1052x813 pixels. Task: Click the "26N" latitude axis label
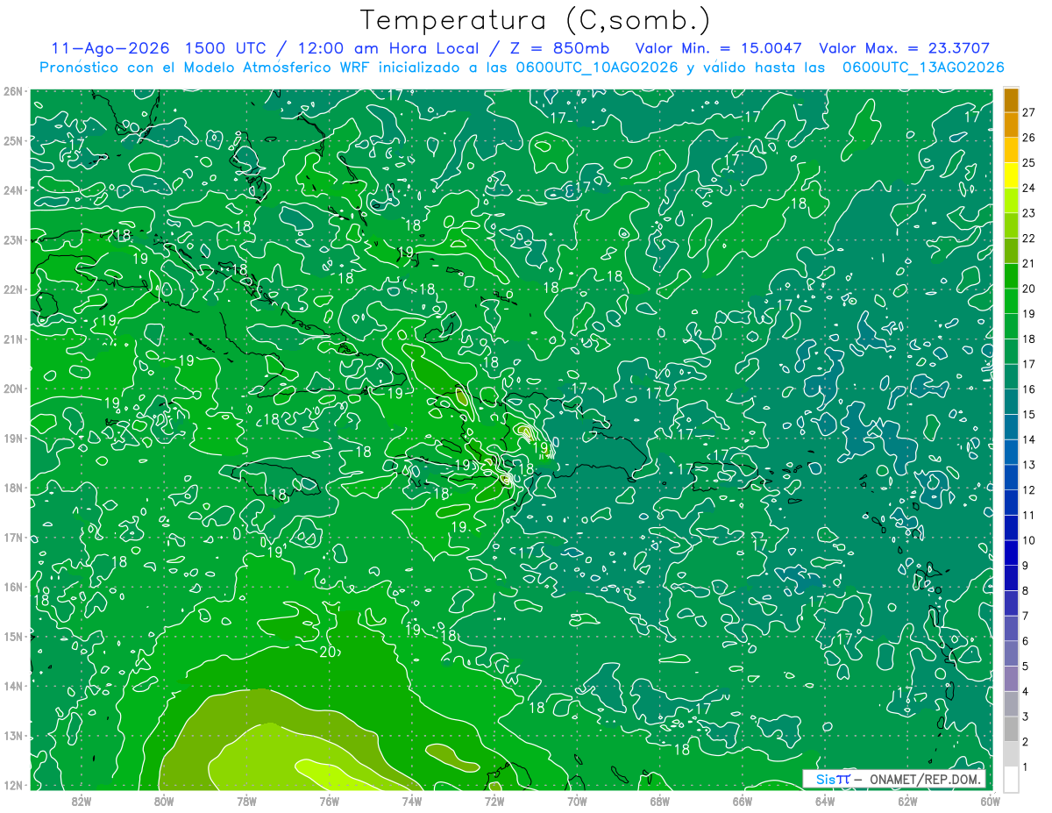[12, 91]
